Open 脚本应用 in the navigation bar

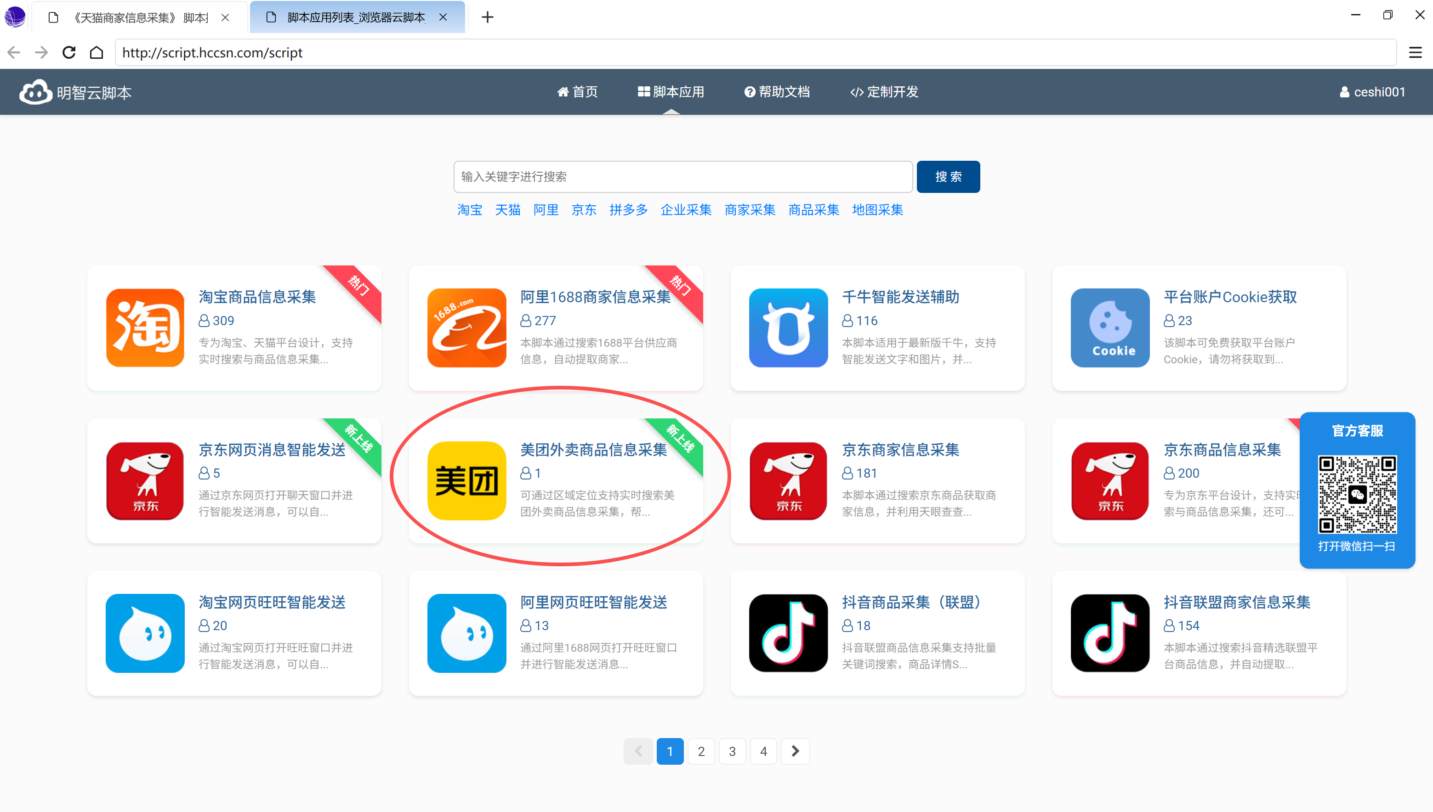tap(671, 92)
